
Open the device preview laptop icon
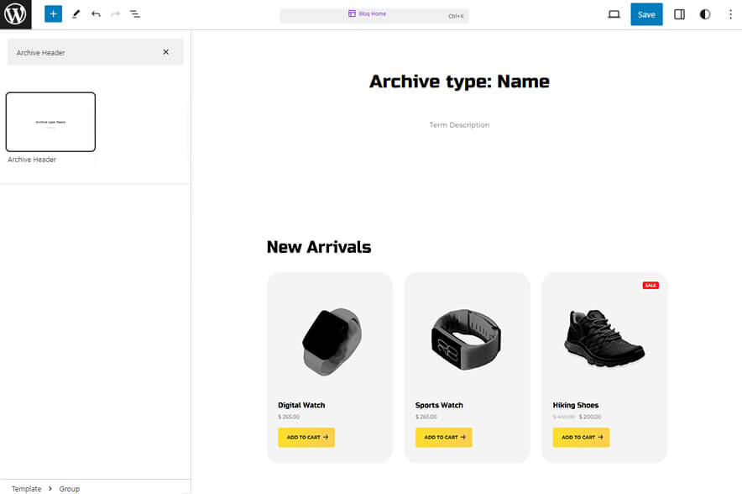[x=614, y=14]
